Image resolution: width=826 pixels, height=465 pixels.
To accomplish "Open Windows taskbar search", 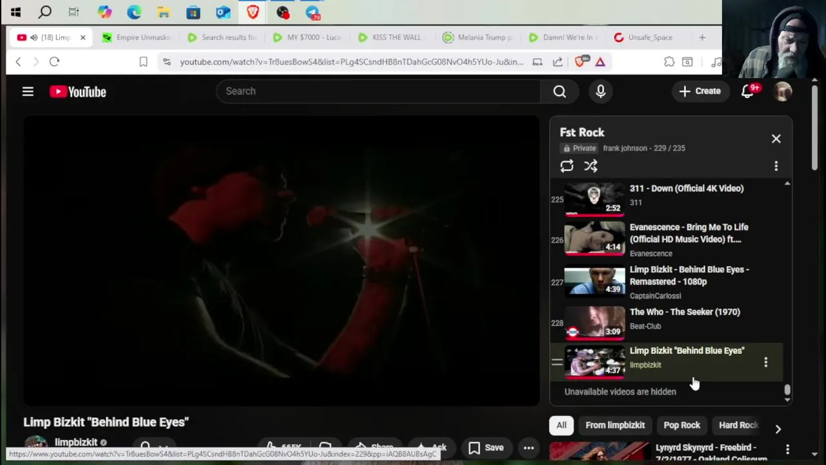I will (x=45, y=12).
